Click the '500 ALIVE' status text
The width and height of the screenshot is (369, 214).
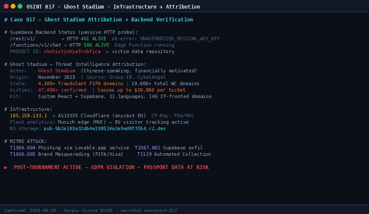pos(97,45)
